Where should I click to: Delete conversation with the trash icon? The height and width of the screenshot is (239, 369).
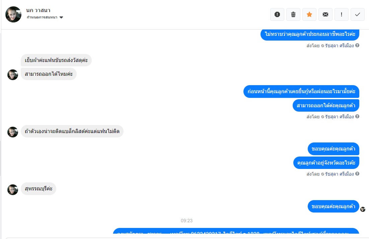pyautogui.click(x=293, y=15)
